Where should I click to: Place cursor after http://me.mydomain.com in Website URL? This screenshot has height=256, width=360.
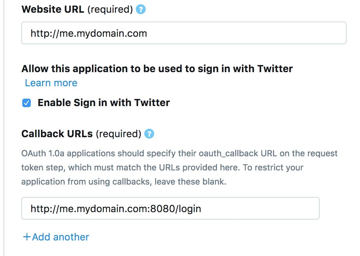click(147, 33)
